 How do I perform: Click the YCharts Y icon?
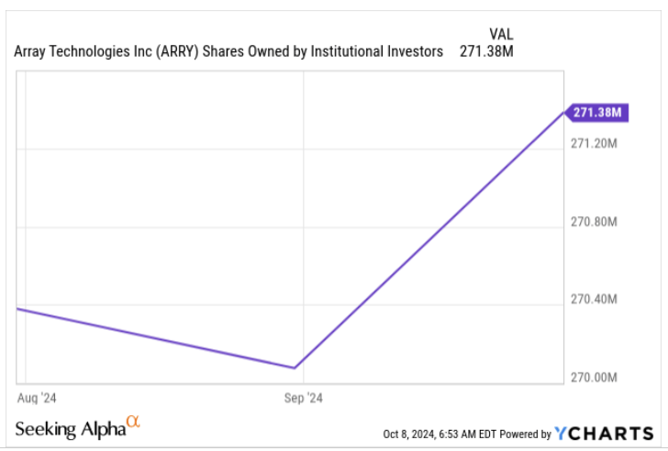pyautogui.click(x=562, y=433)
